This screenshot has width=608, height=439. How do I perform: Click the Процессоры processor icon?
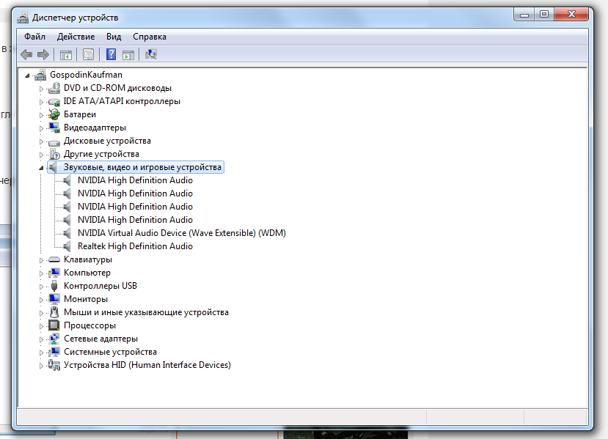pos(54,325)
